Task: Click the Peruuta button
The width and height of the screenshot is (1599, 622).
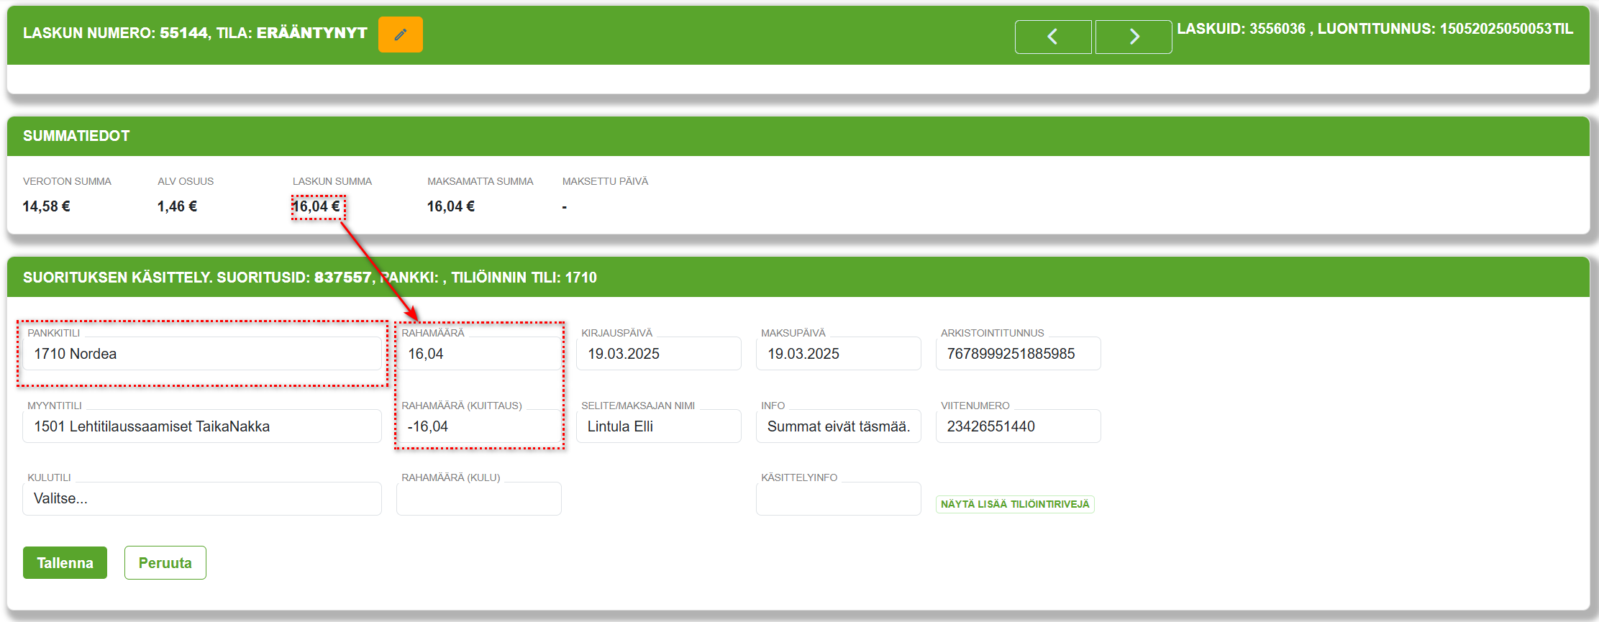Action: tap(165, 562)
